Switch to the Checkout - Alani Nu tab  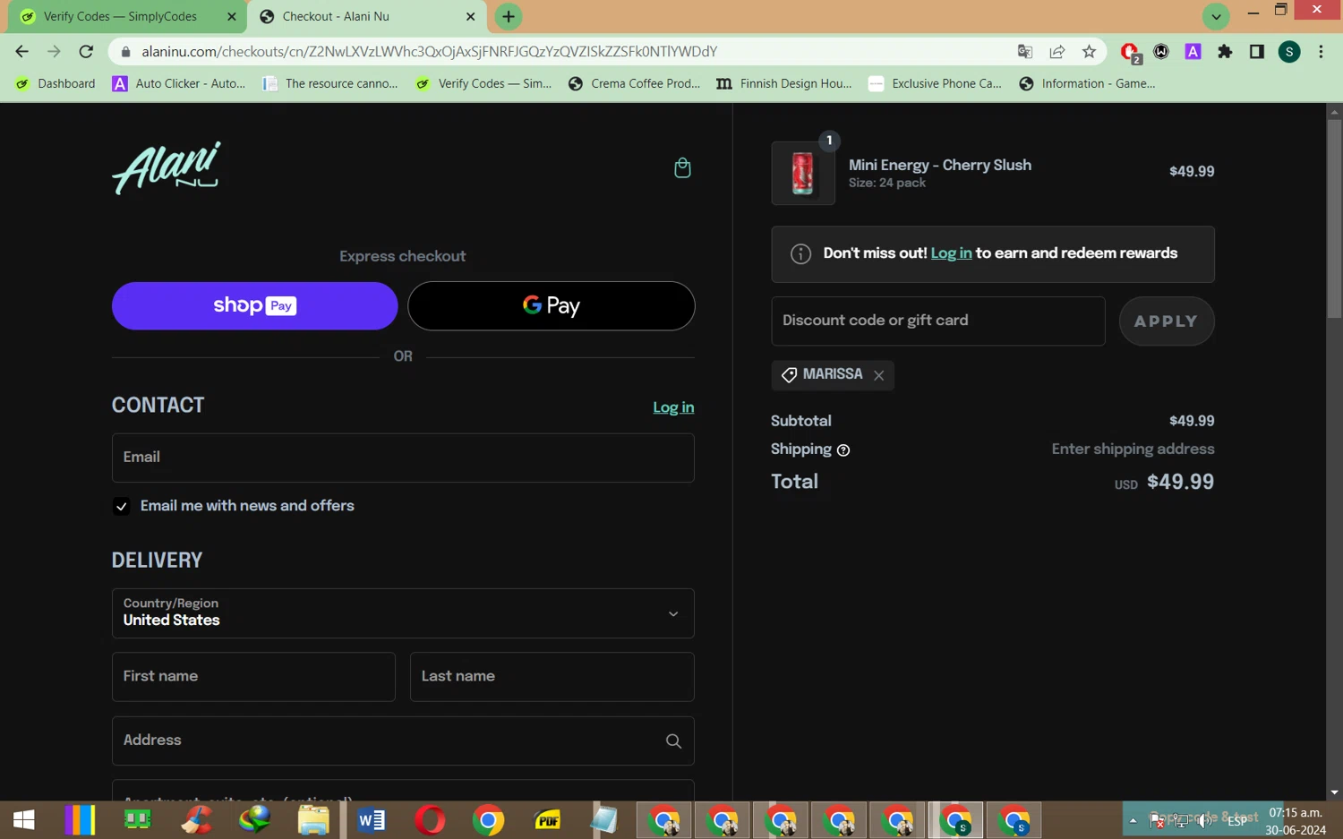367,16
